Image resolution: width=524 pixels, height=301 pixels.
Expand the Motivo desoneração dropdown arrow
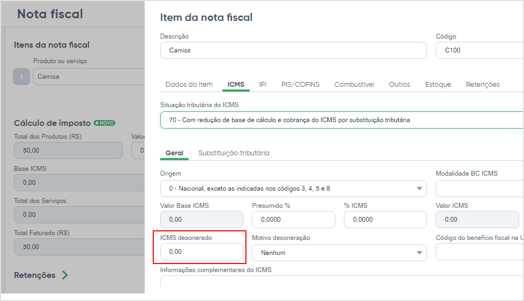(419, 253)
